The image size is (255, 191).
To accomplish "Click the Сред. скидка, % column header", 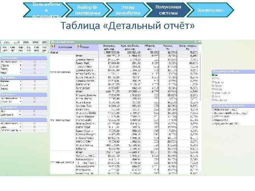I will (x=188, y=47).
